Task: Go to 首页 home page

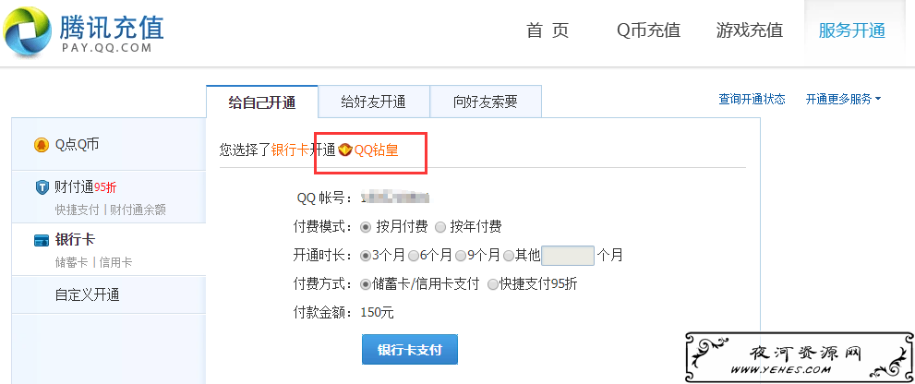Action: coord(548,30)
